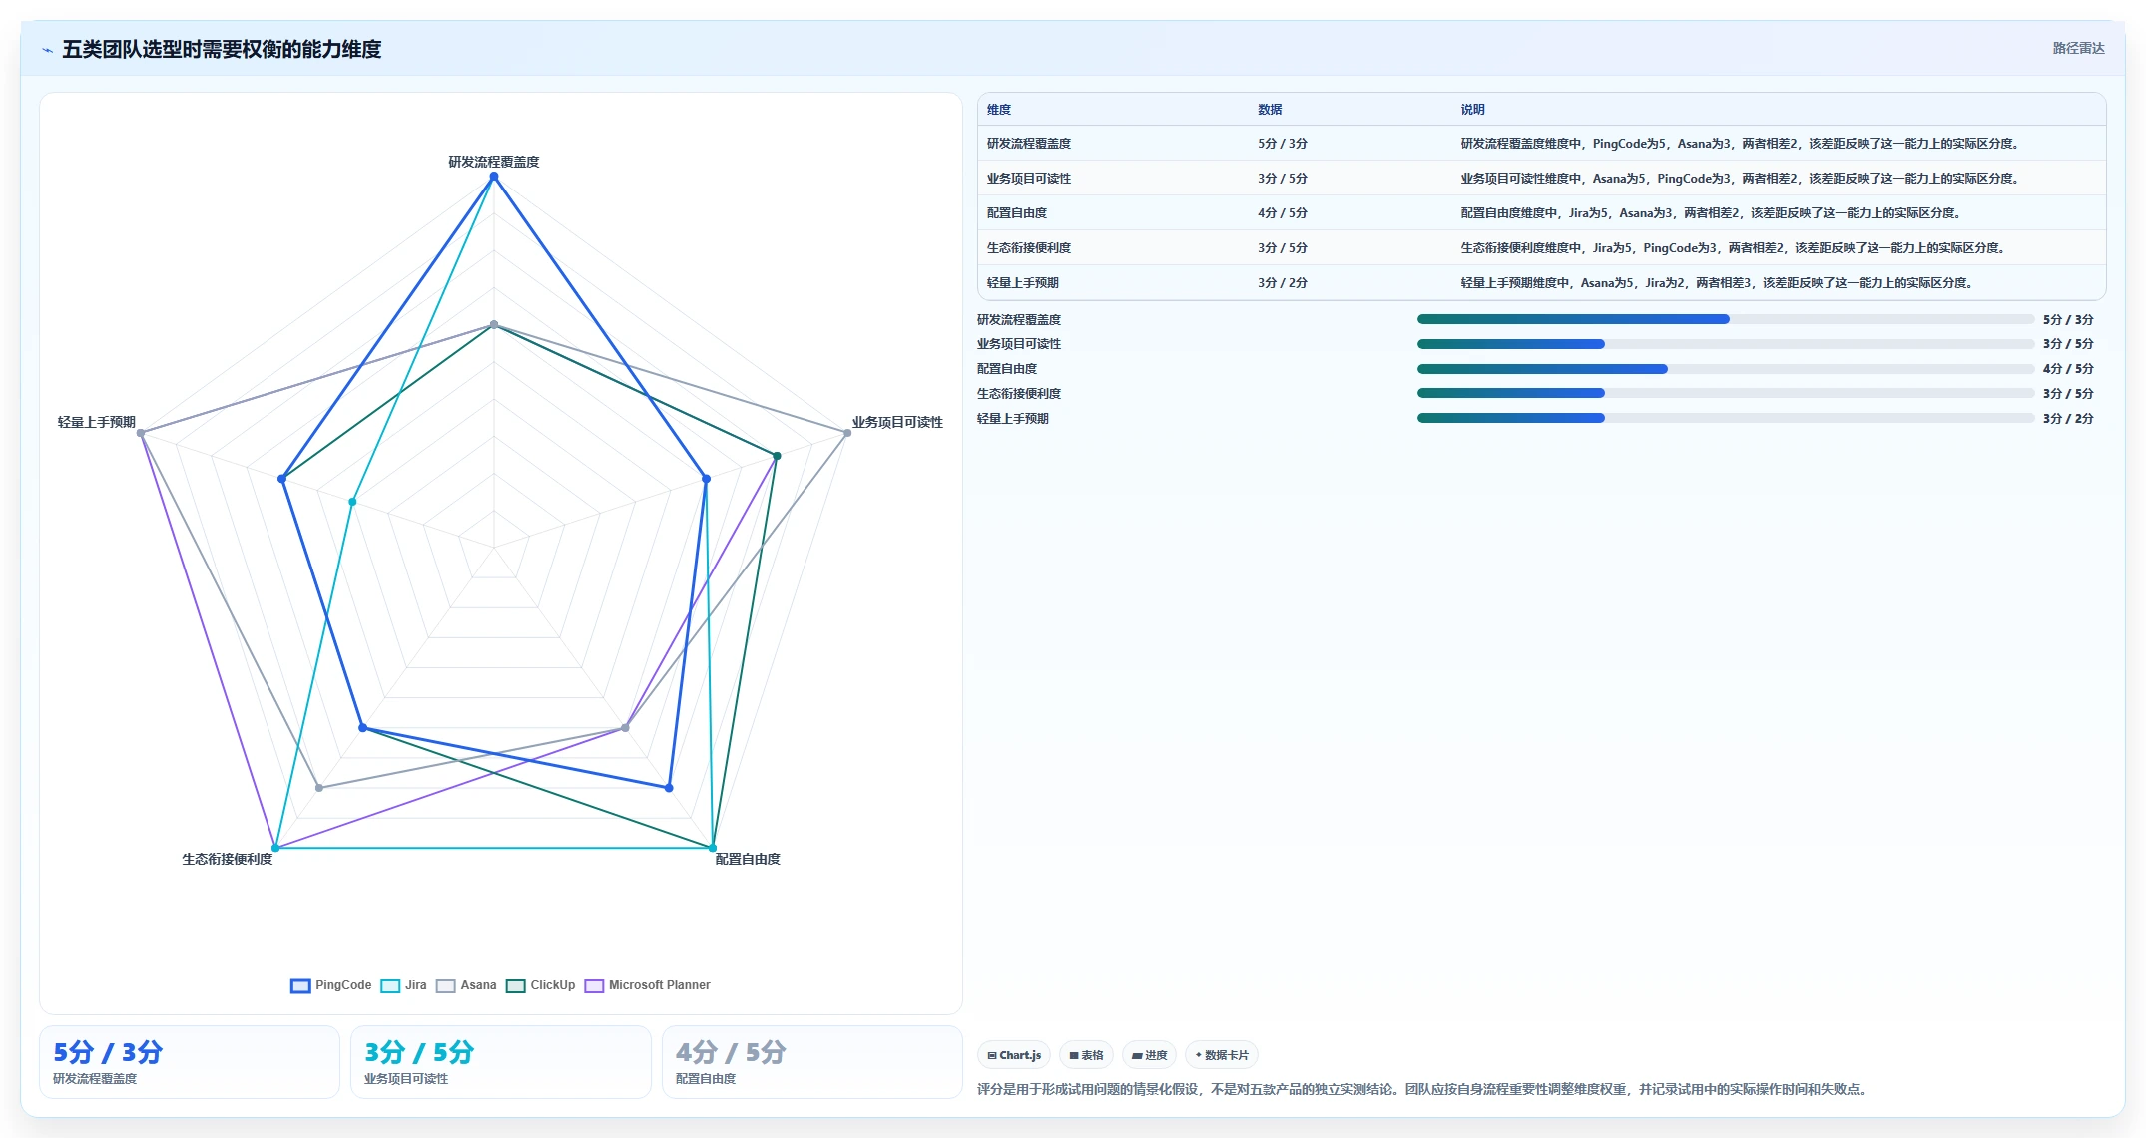The width and height of the screenshot is (2146, 1138).
Task: Click the Chart.js tag
Action: [x=1014, y=1055]
